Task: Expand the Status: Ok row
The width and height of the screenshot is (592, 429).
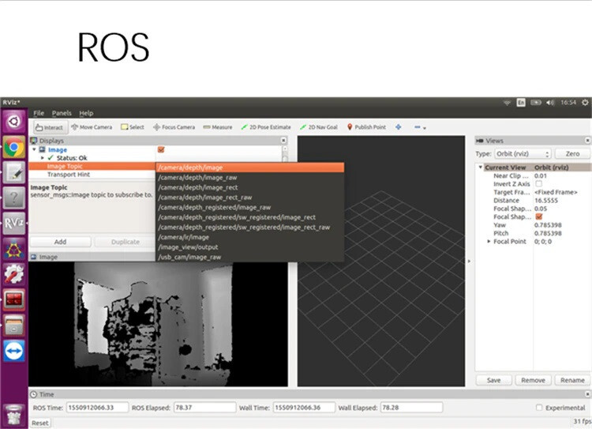Action: tap(43, 158)
